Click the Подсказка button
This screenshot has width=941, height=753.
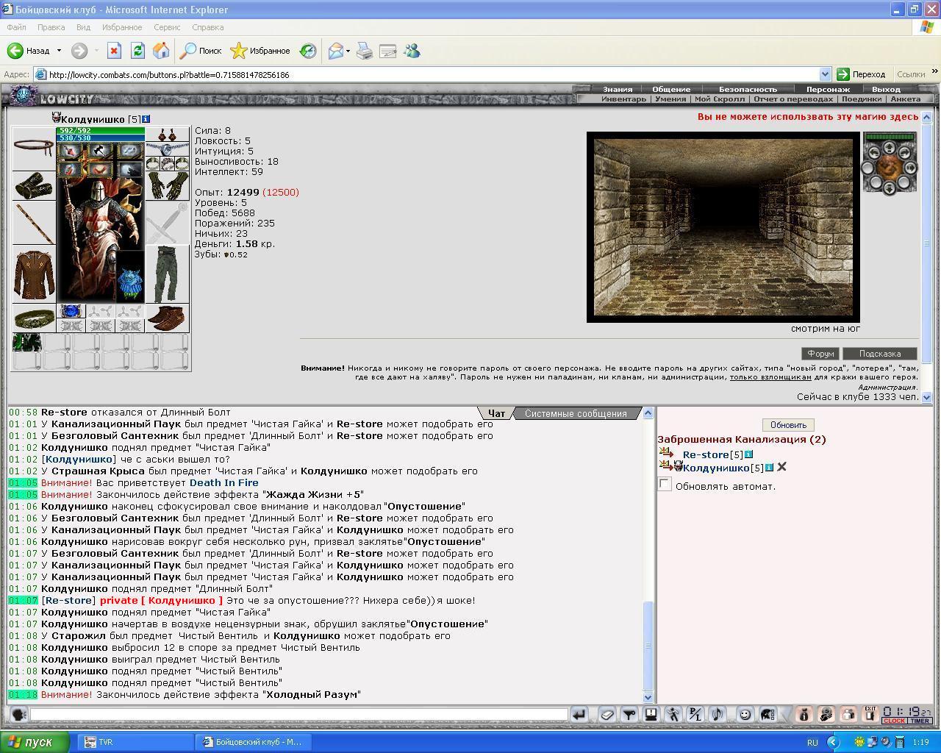879,354
